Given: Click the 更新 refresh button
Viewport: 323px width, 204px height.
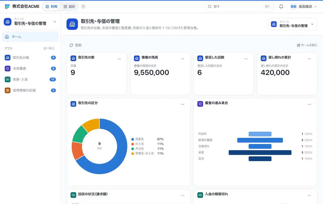Looking at the screenshot, I should (x=75, y=45).
